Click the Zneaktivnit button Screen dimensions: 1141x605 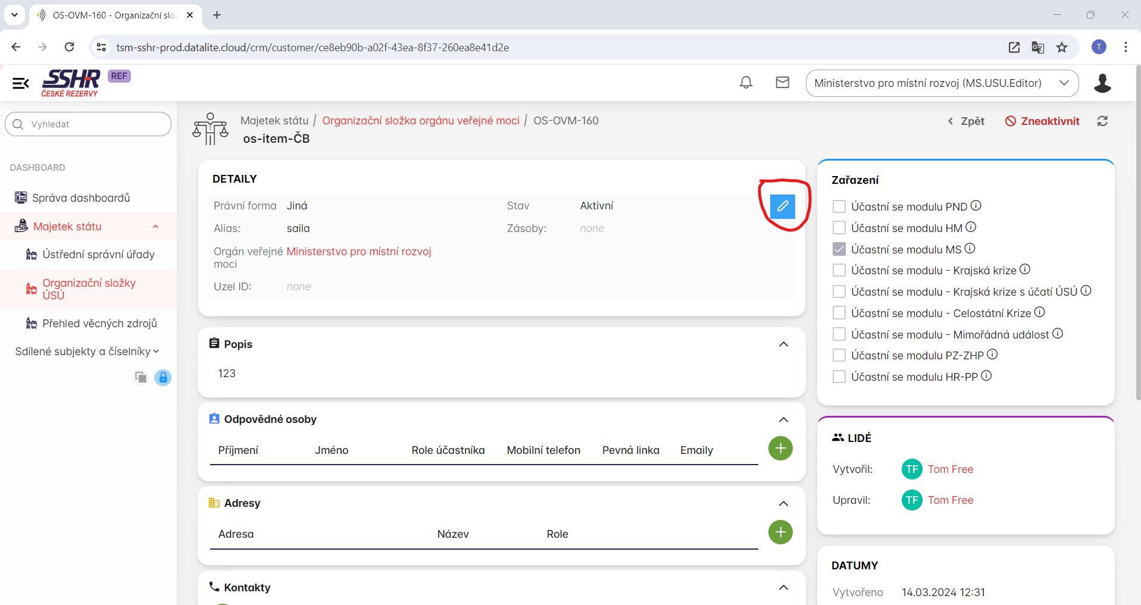1042,121
